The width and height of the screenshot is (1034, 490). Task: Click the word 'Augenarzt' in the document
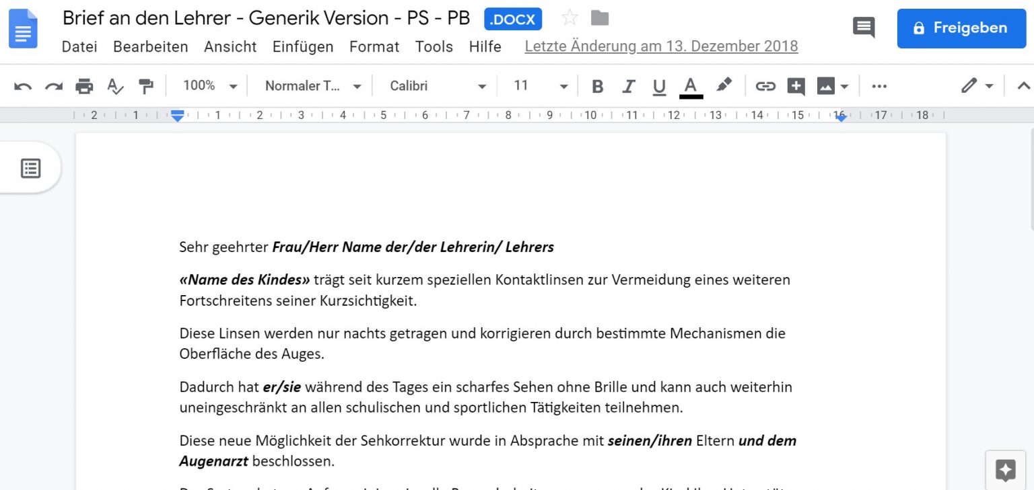click(x=213, y=461)
